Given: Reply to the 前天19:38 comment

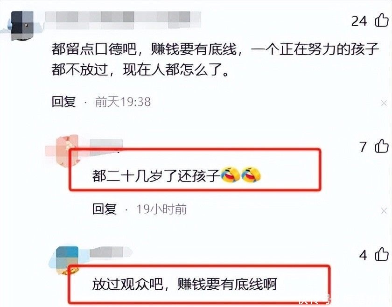Looking at the screenshot, I should point(63,102).
